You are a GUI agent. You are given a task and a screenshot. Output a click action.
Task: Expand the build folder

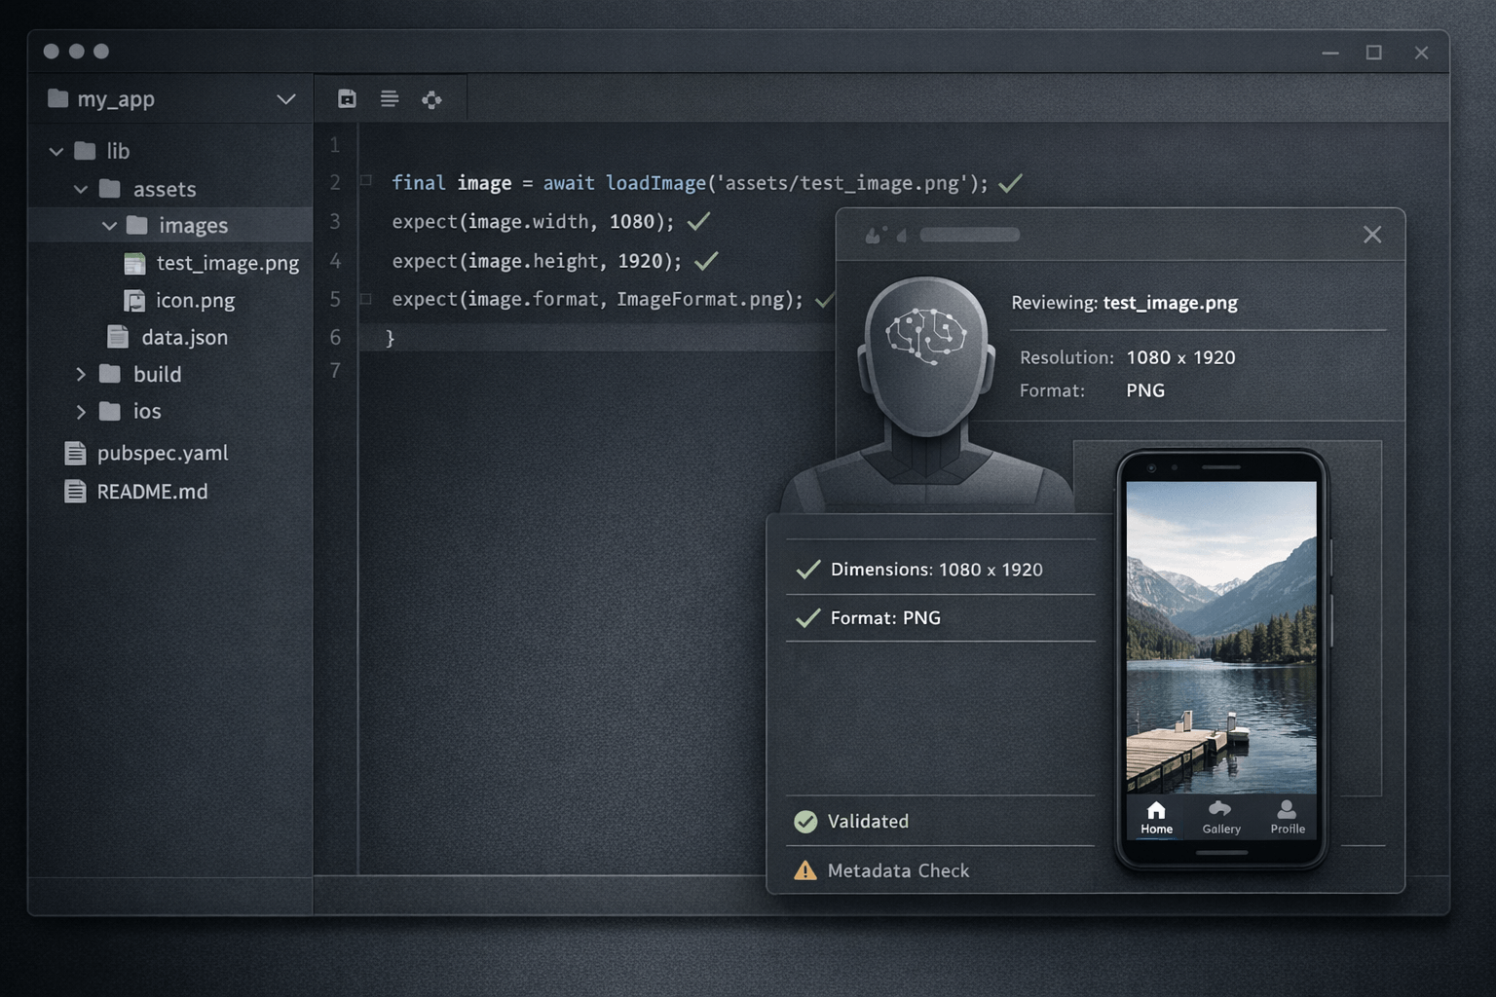click(82, 374)
